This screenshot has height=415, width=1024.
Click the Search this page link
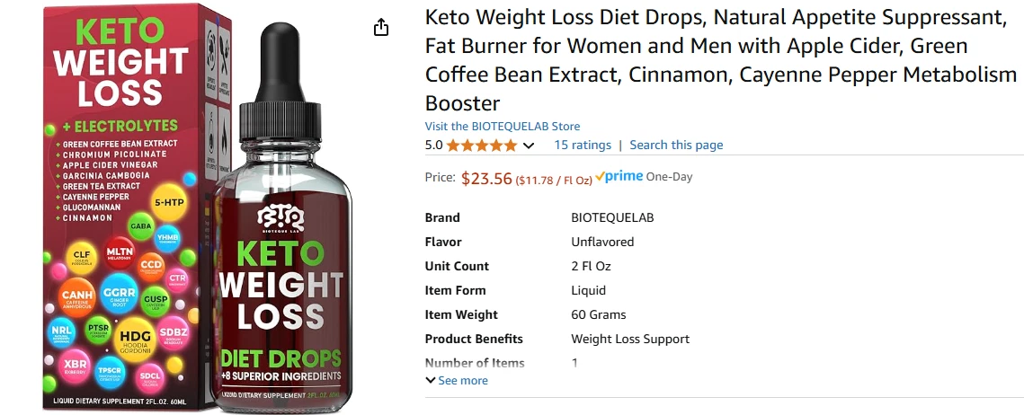(x=676, y=146)
